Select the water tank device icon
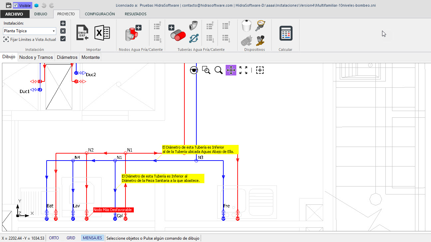This screenshot has height=242, width=431. pyautogui.click(x=246, y=26)
